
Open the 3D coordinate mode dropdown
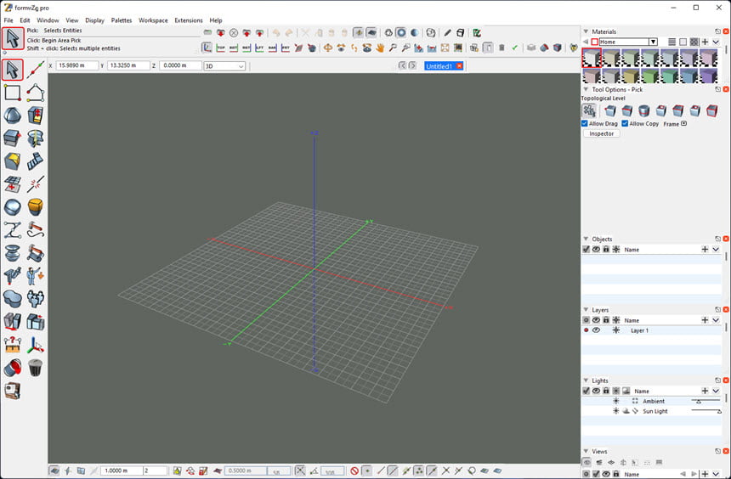pos(224,66)
